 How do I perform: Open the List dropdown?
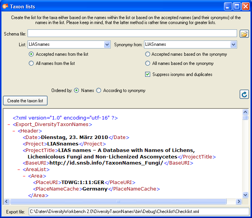[107, 45]
